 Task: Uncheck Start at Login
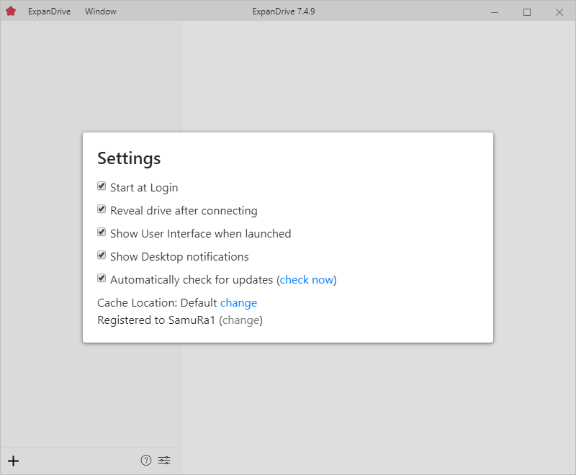coord(102,186)
